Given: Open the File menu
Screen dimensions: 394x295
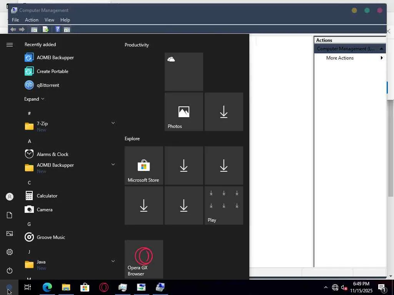Looking at the screenshot, I should coord(15,20).
